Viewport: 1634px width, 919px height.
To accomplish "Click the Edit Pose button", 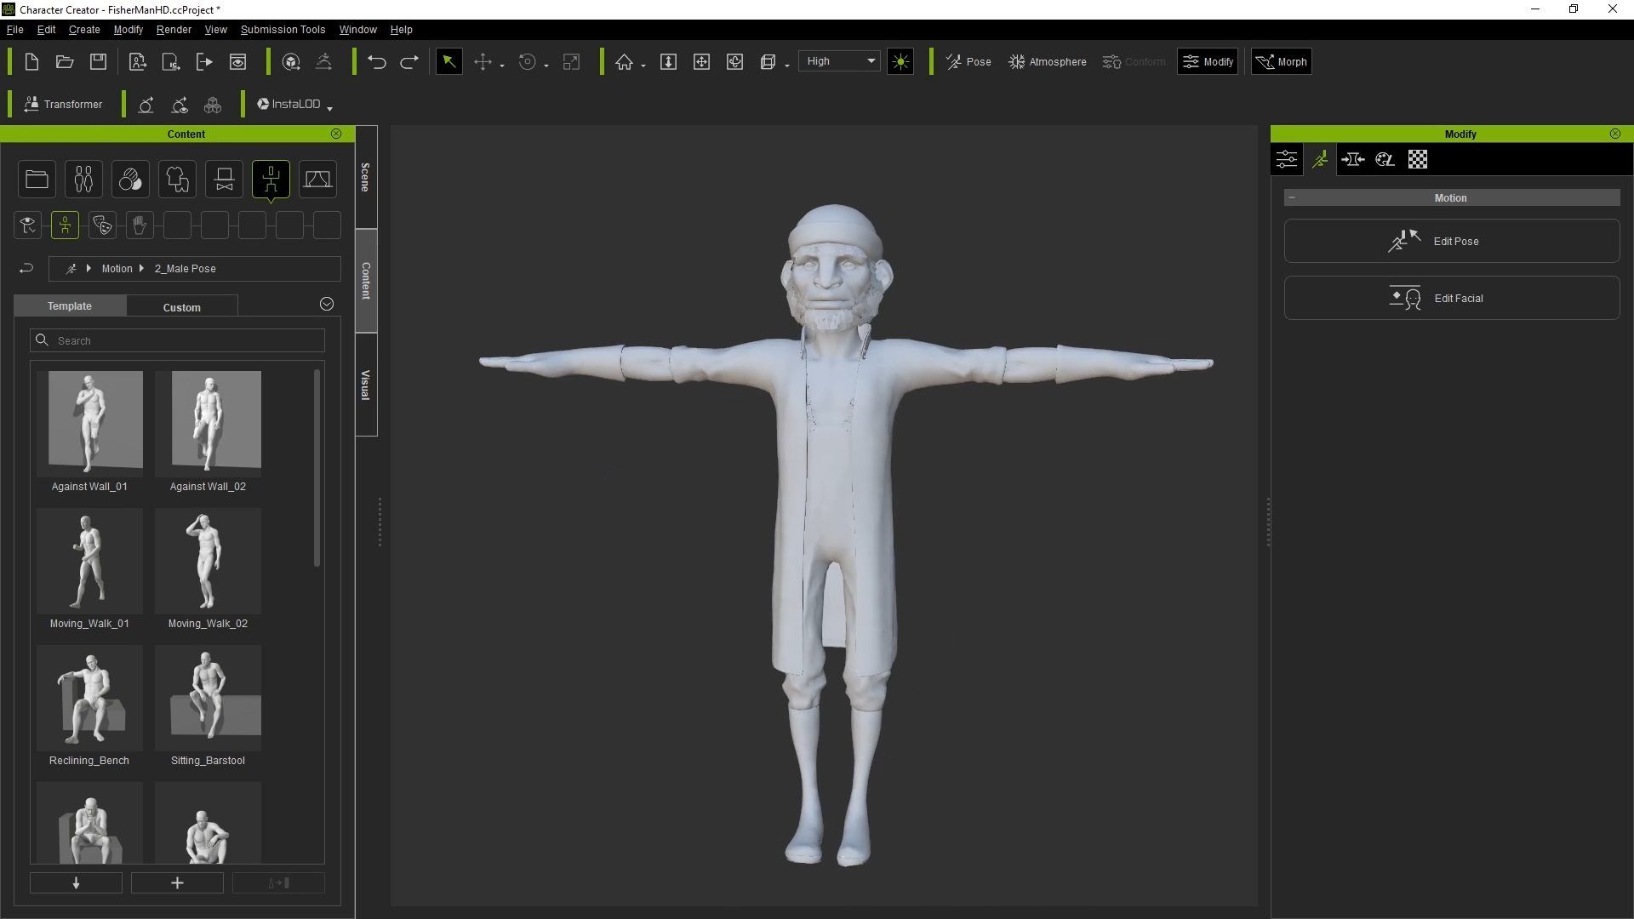I will pyautogui.click(x=1451, y=242).
